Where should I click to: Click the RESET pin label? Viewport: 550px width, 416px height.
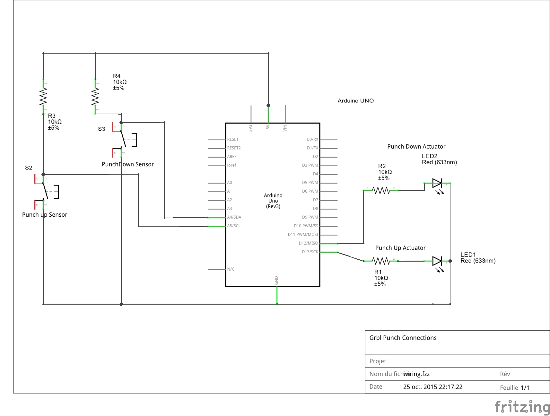pos(233,139)
